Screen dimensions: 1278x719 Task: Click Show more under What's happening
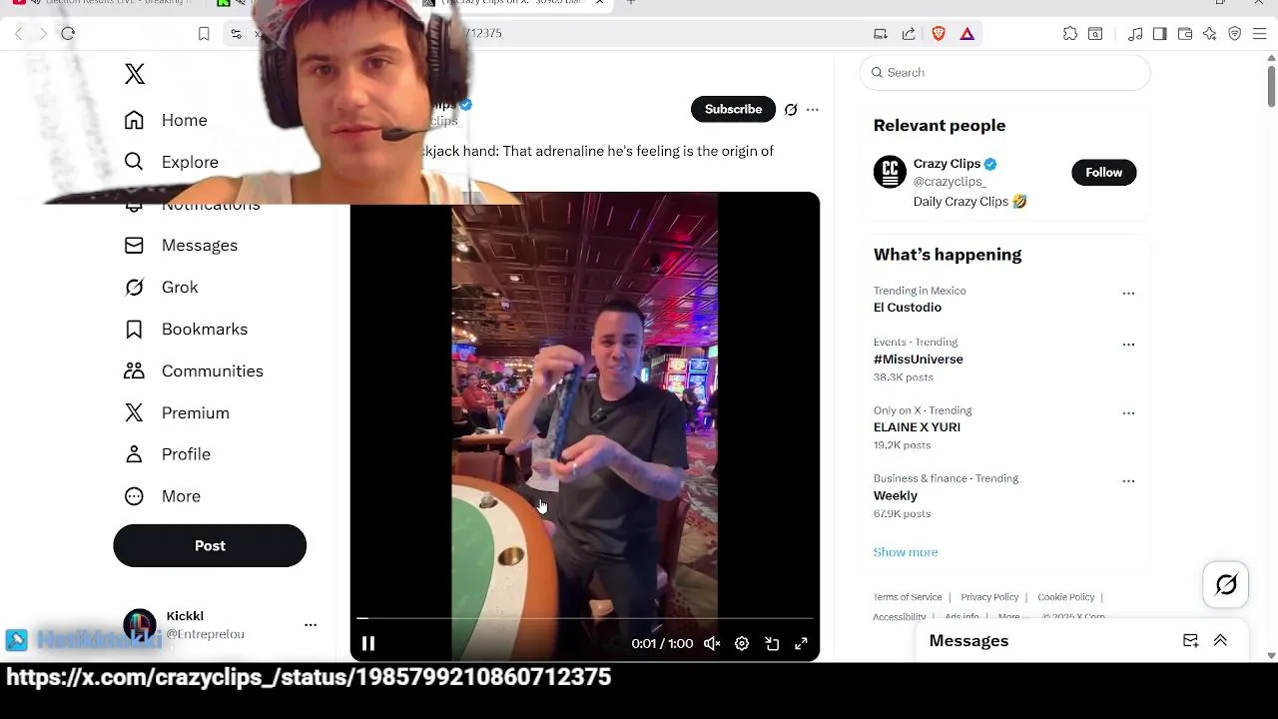906,552
